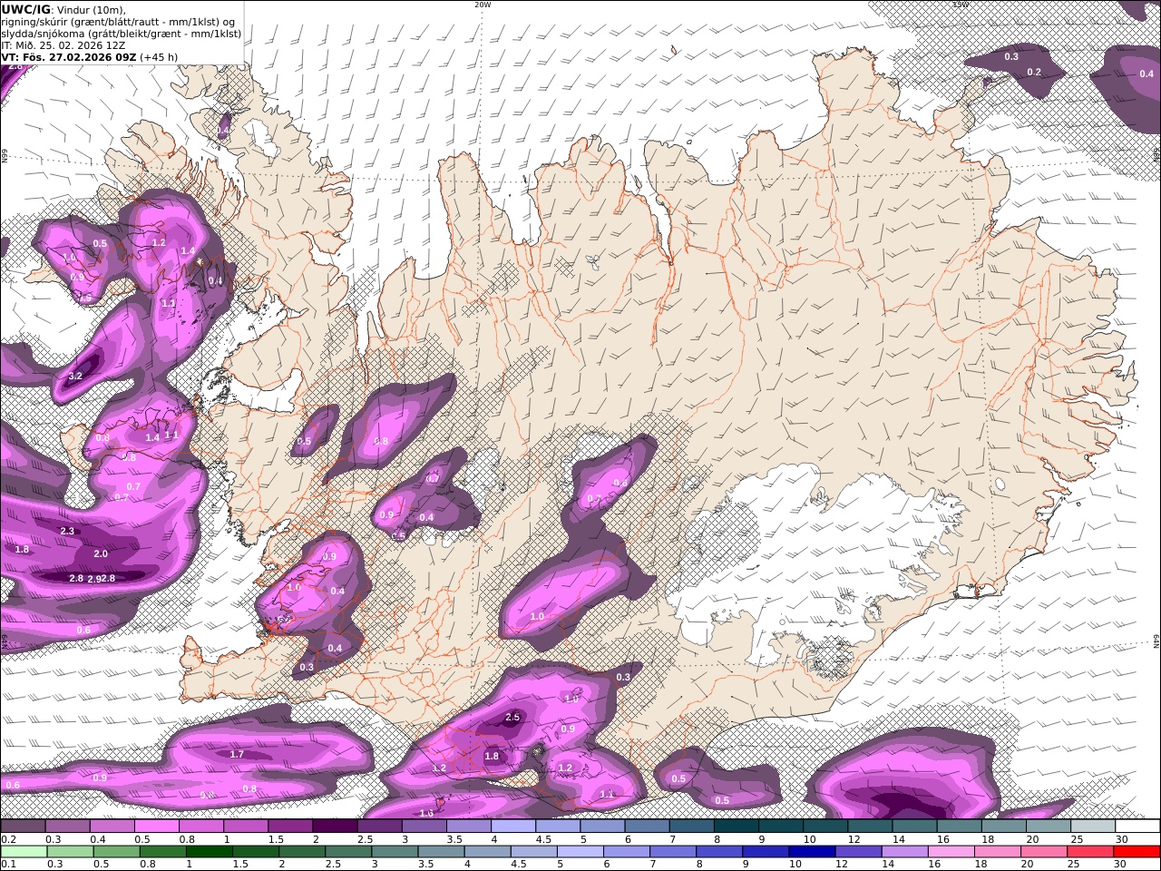Click the '3.2' precipitation value on the map
Viewport: 1161px width, 871px height.
coord(76,376)
